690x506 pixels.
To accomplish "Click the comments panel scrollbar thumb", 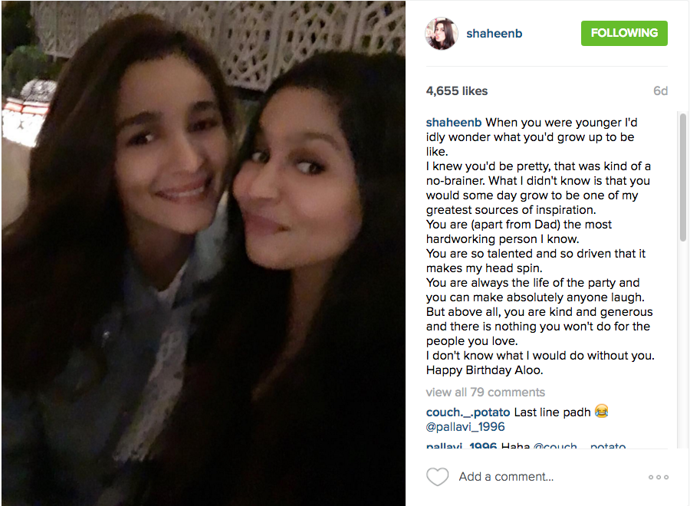I will 683,177.
